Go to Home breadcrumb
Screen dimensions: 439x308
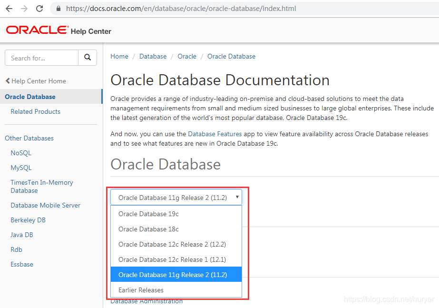coord(119,56)
